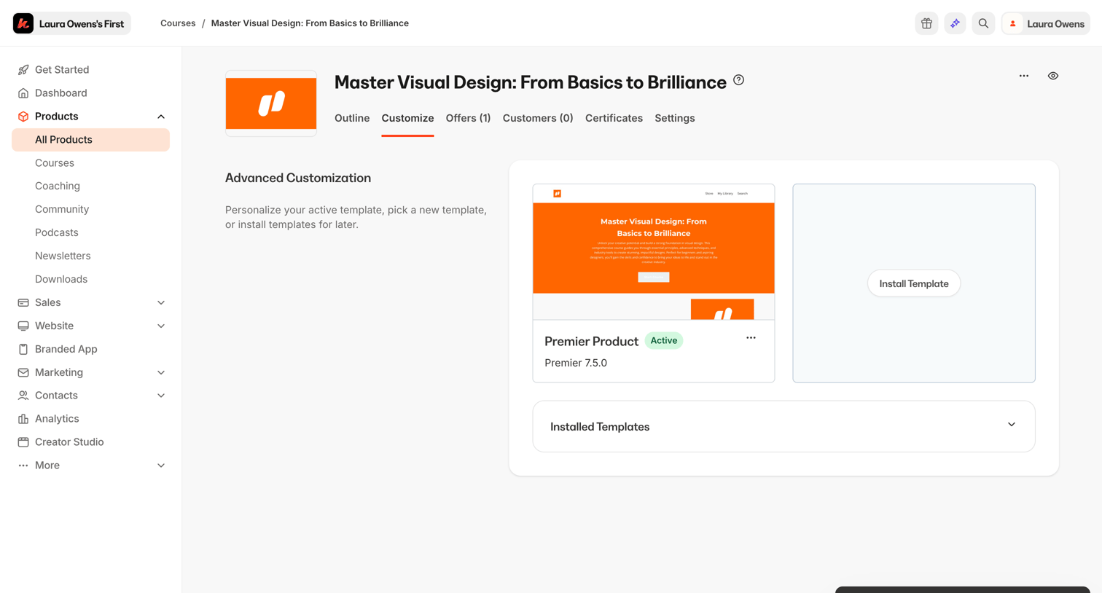Click the Sales card icon
The width and height of the screenshot is (1102, 593).
[x=23, y=302]
